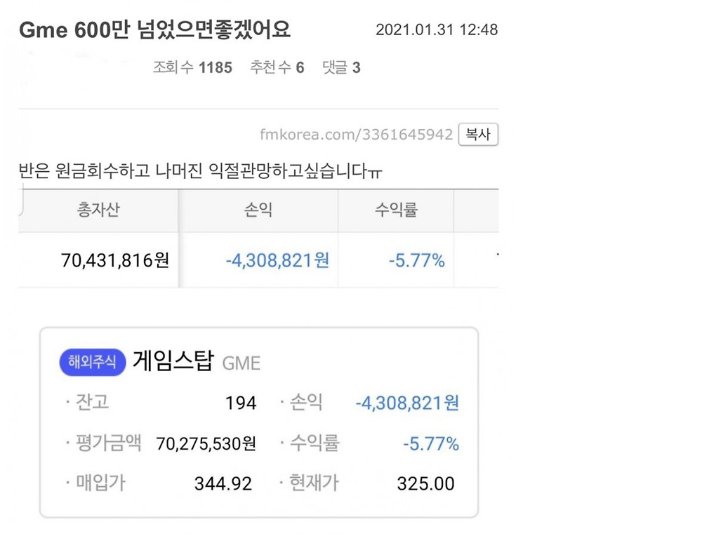Click the 조회수 1185 view count
Screen dimensions: 702x543
(x=192, y=67)
